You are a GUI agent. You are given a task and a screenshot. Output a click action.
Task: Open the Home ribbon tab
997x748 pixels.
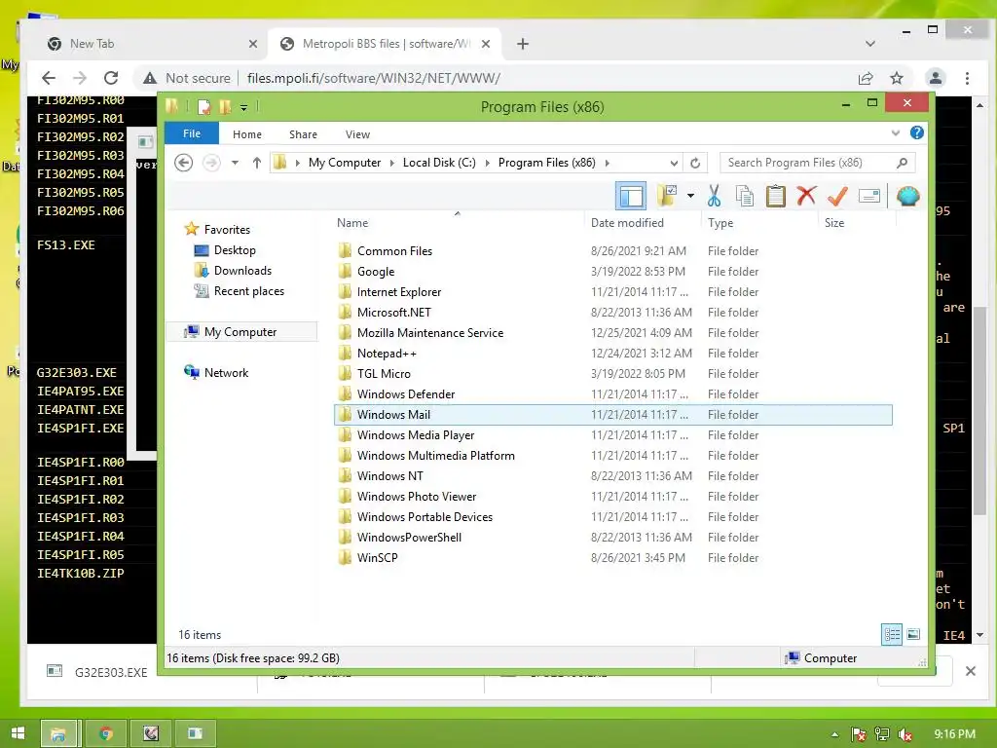[x=246, y=134]
